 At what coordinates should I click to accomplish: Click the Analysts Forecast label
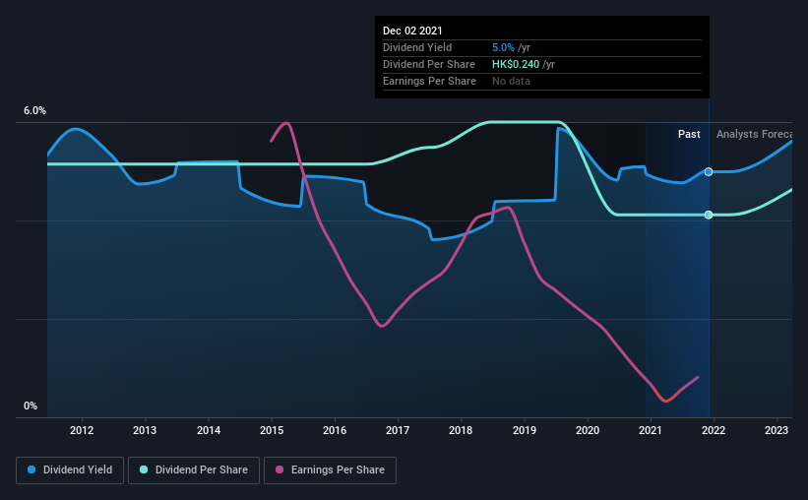coord(754,134)
